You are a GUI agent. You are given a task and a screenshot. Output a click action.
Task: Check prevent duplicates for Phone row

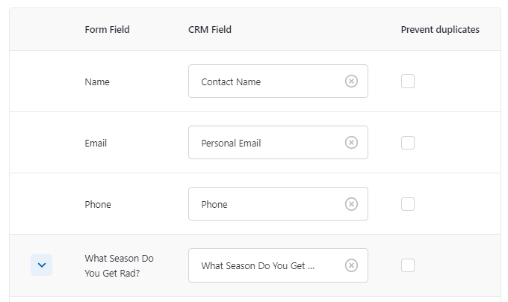(x=408, y=204)
